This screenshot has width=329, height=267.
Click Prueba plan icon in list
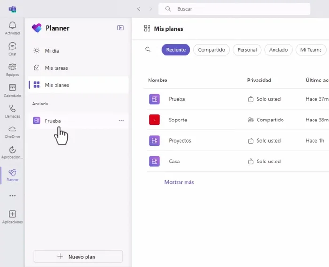pyautogui.click(x=155, y=99)
